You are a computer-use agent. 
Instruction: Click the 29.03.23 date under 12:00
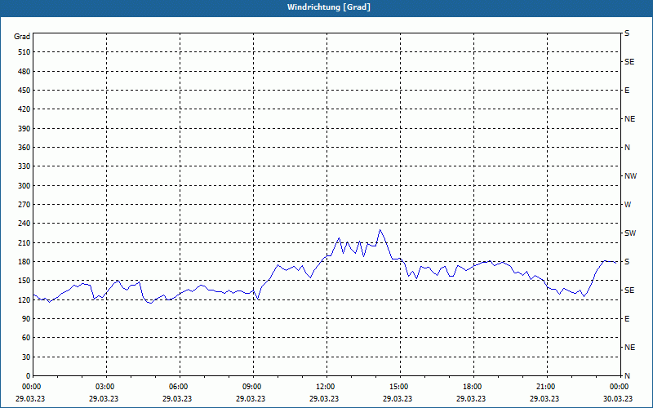[324, 398]
